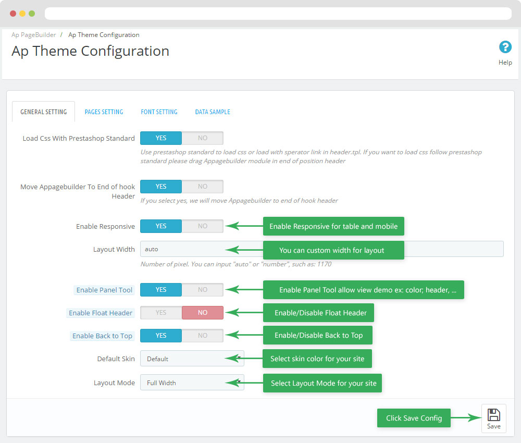Click the Enable Float Header label
Viewport: 521px width, 443px height.
(x=101, y=313)
